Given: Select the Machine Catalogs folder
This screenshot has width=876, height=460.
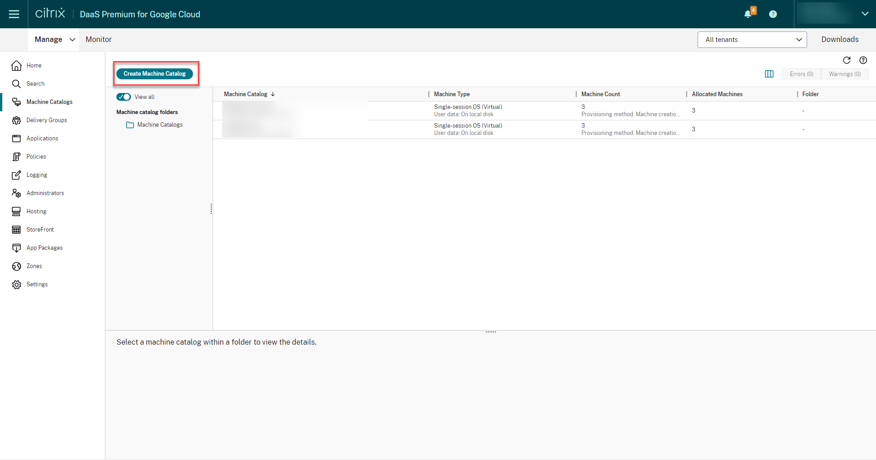Looking at the screenshot, I should 160,125.
